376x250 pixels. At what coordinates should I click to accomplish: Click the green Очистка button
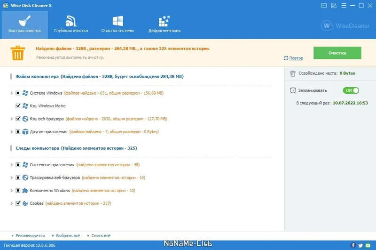[x=337, y=53]
